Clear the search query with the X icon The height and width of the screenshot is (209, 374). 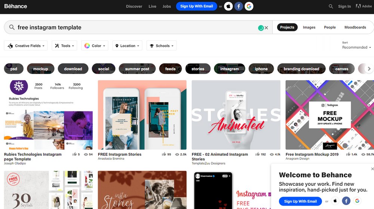(x=266, y=28)
